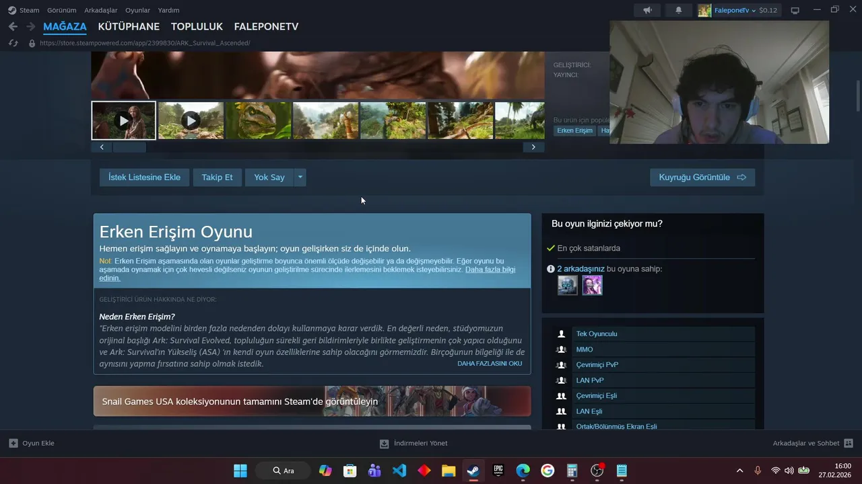This screenshot has height=484, width=862.
Task: Click the media strip horizontal scrollbar handle
Action: 129,147
